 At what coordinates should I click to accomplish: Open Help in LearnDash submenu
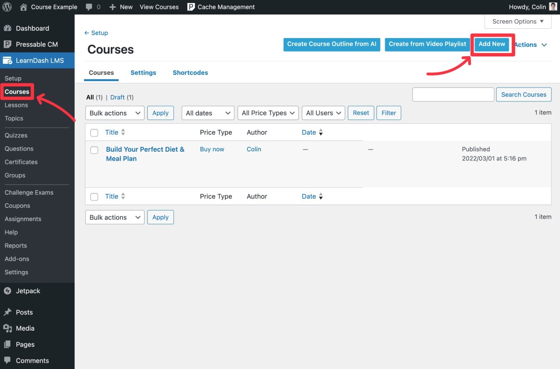(11, 232)
